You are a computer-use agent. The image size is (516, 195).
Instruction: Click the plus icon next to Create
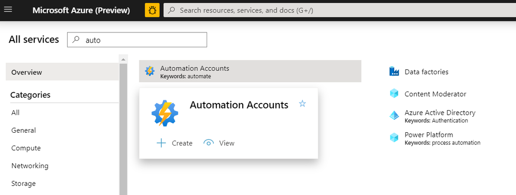(161, 143)
